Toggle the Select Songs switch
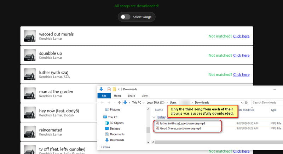283x154 pixels. pos(126,17)
